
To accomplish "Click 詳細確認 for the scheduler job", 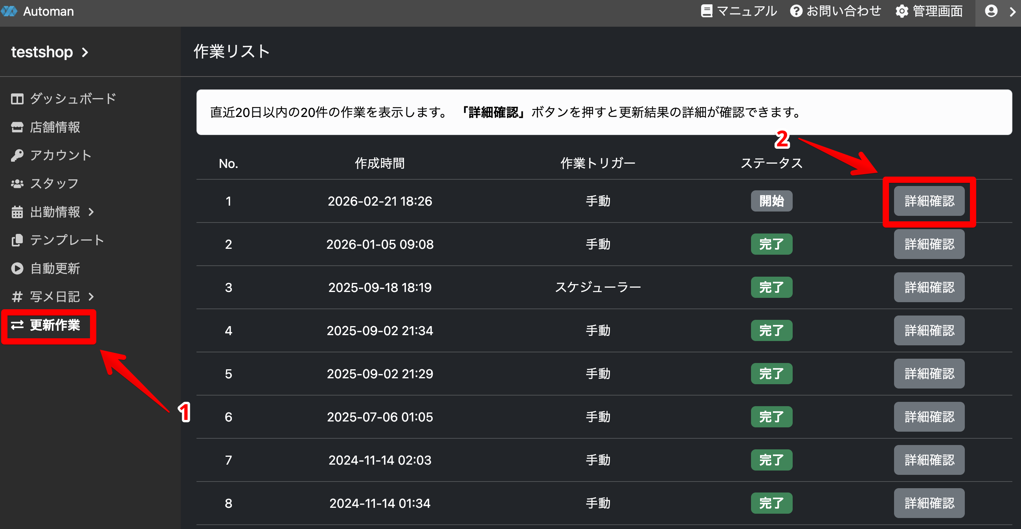I will 929,288.
